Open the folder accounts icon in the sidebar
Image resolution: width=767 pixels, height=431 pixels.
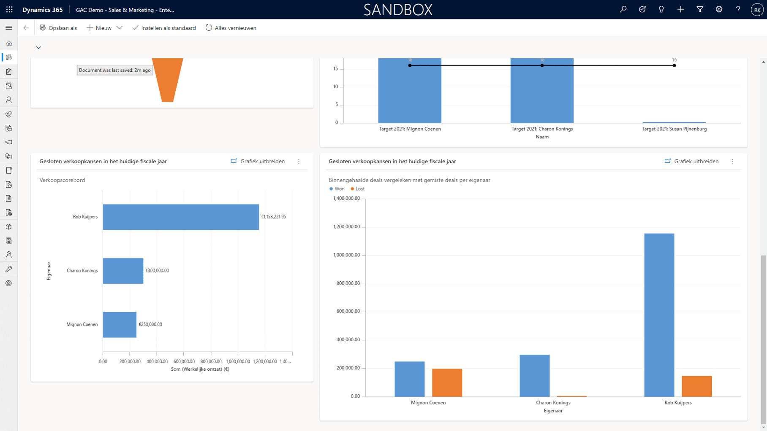pos(9,86)
